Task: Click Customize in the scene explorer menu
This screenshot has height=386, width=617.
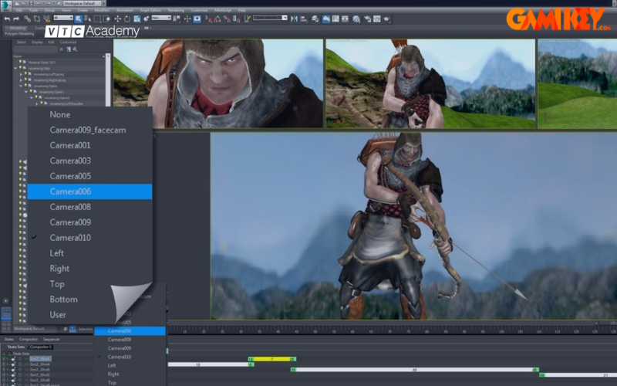Action: [68, 42]
